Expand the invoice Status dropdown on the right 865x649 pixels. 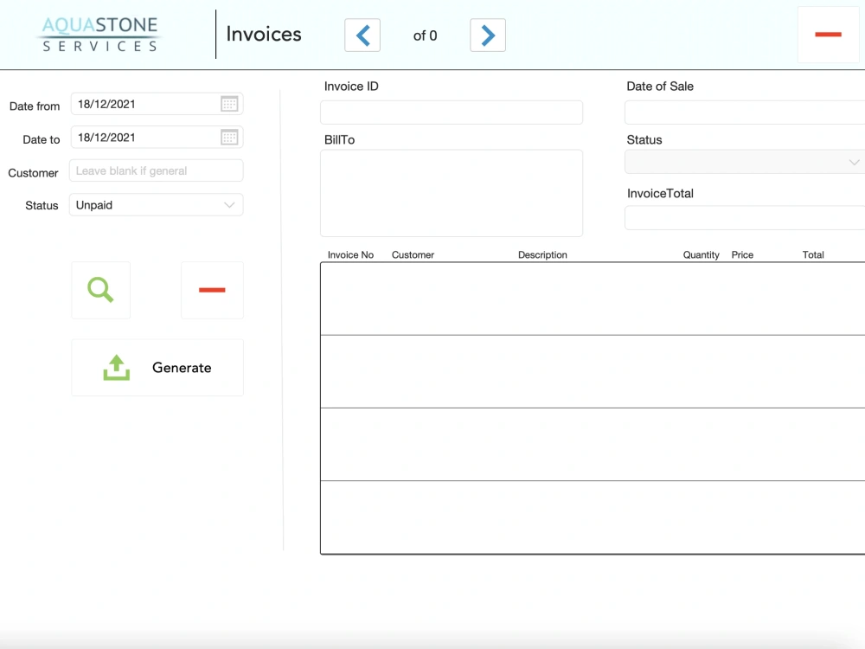click(854, 162)
